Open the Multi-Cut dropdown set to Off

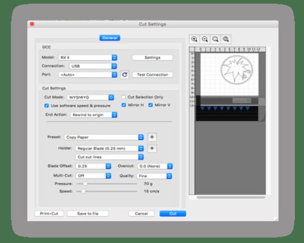[93, 176]
